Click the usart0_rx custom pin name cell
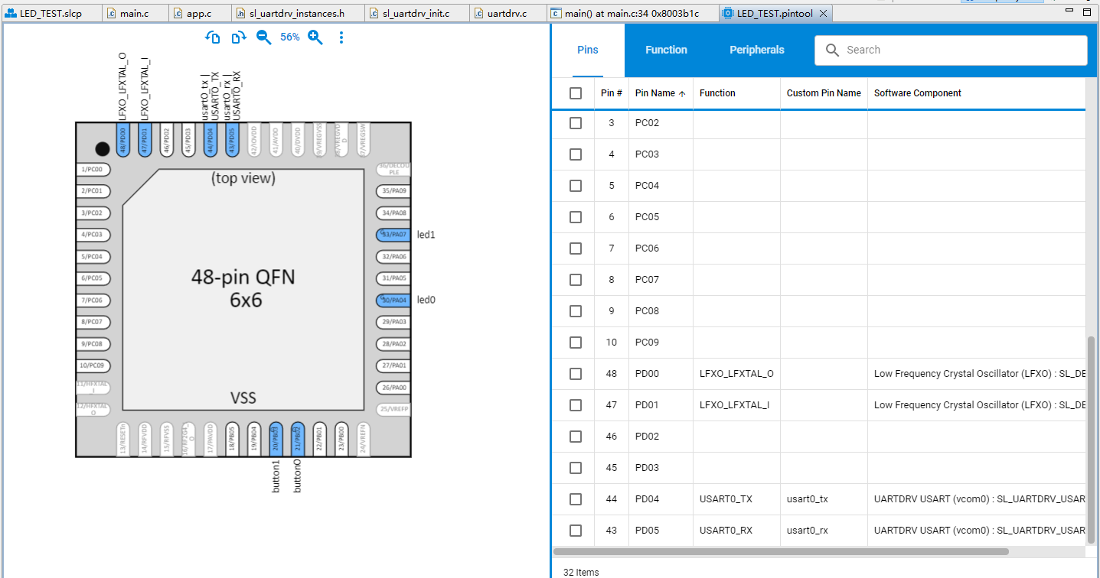The image size is (1100, 578). coord(824,531)
